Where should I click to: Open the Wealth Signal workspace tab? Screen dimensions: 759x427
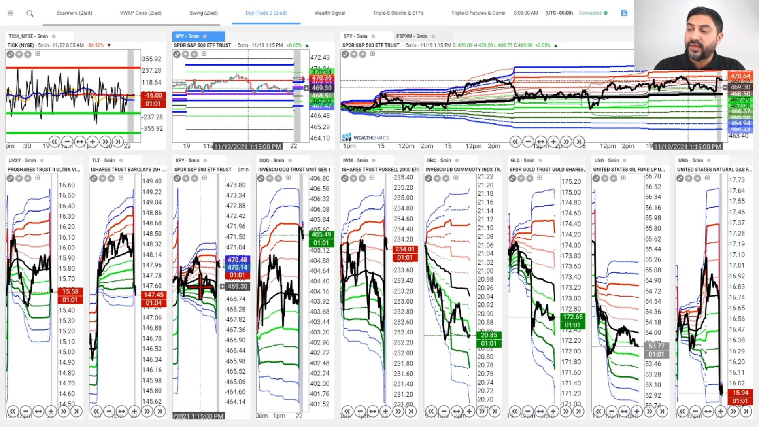tap(330, 13)
